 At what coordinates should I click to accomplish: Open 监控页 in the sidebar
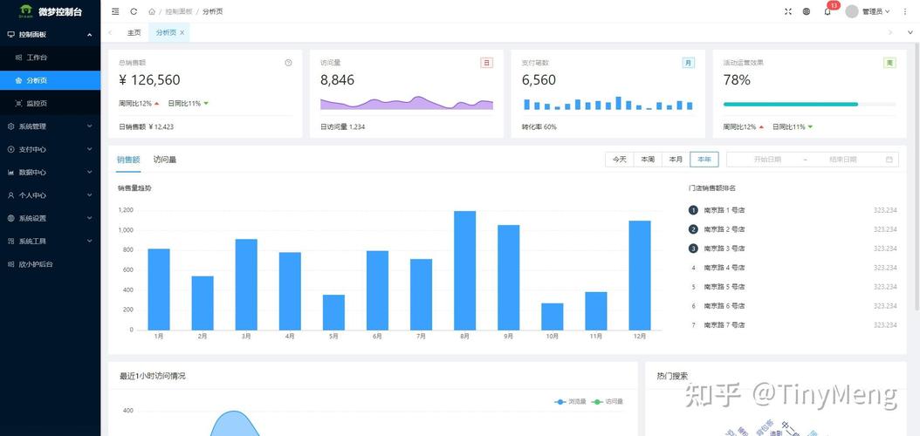(x=37, y=103)
